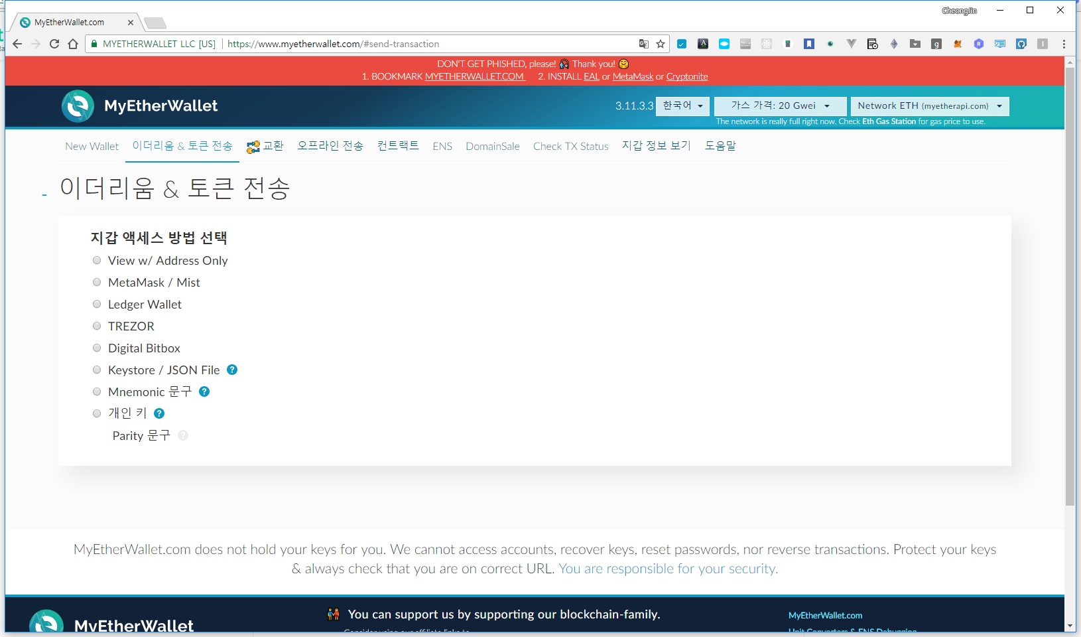Click the swap icon beside 교환
The height and width of the screenshot is (637, 1081).
click(253, 147)
